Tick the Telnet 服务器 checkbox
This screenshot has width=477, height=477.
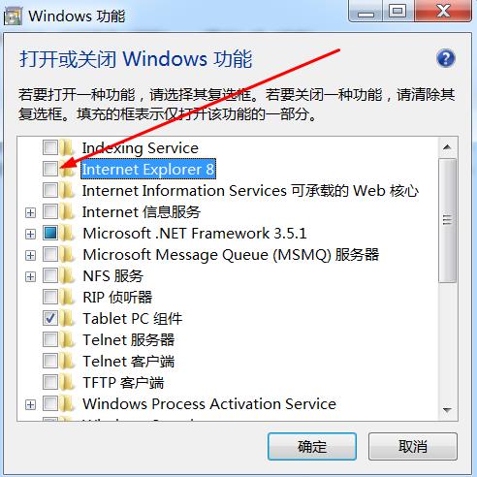coord(50,339)
